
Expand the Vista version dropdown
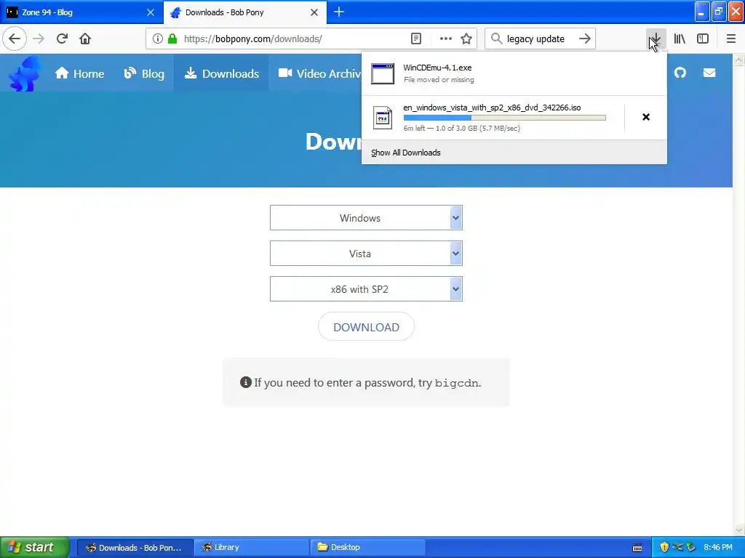coord(366,254)
